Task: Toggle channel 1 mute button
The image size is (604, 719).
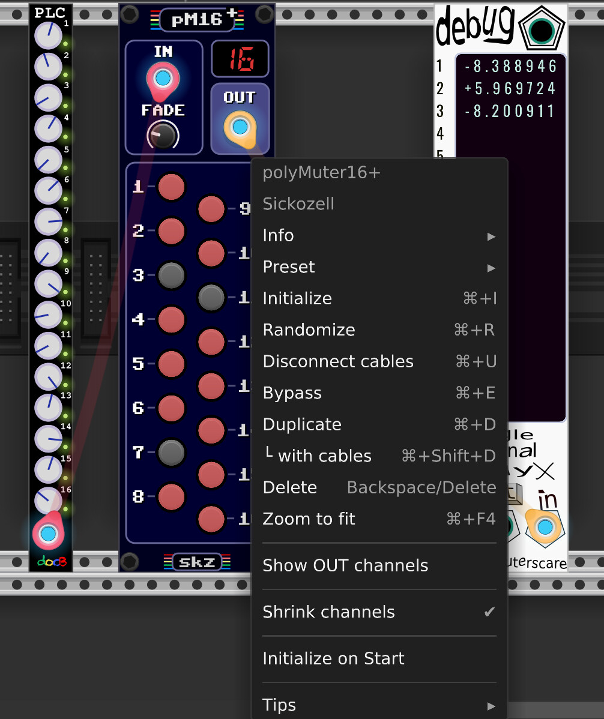Action: [x=171, y=187]
